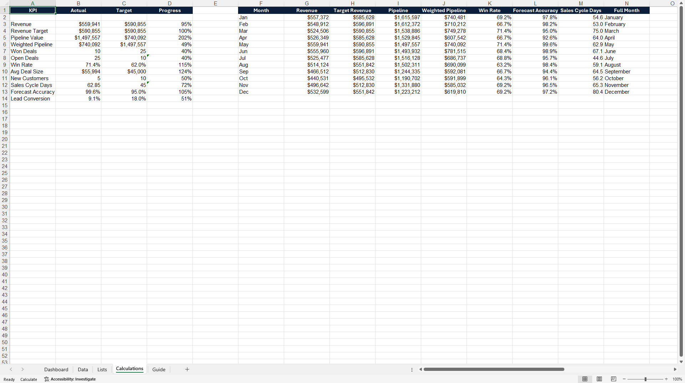
Task: Select Jun weighted pipeline $781,515
Action: click(444, 51)
